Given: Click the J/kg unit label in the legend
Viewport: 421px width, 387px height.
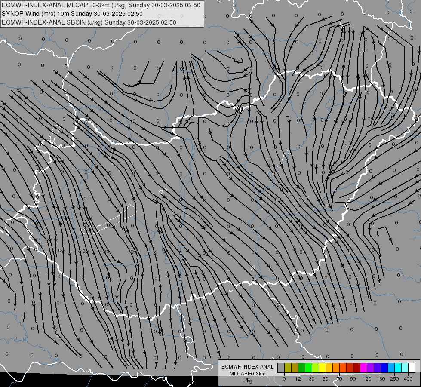Looking at the screenshot, I should point(248,381).
